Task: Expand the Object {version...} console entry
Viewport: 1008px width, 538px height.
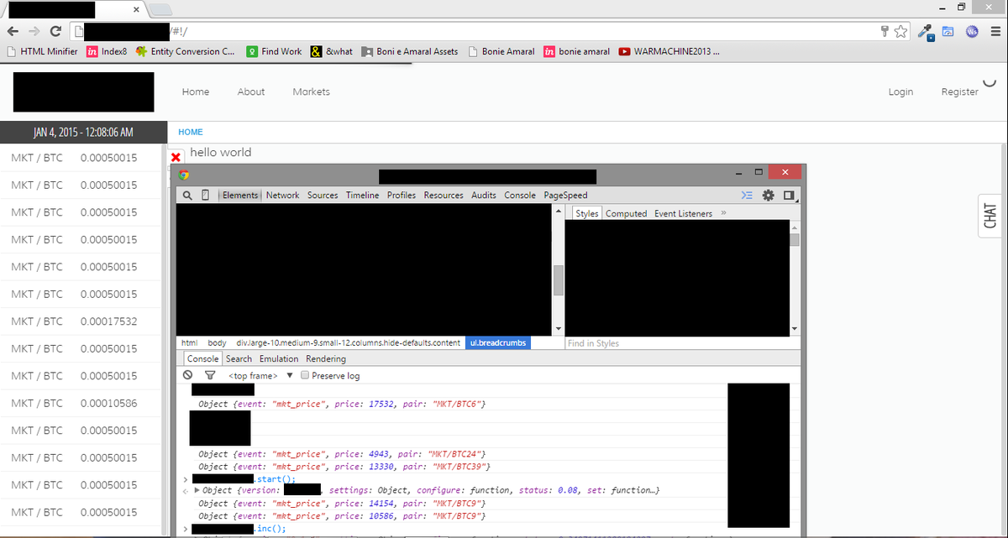Action: (197, 490)
